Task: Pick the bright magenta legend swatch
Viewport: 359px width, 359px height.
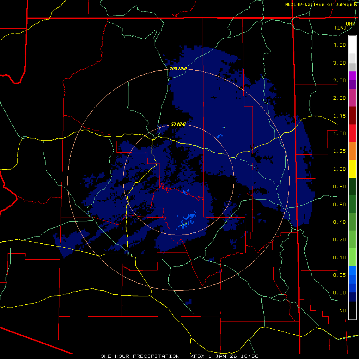Action: pyautogui.click(x=352, y=76)
